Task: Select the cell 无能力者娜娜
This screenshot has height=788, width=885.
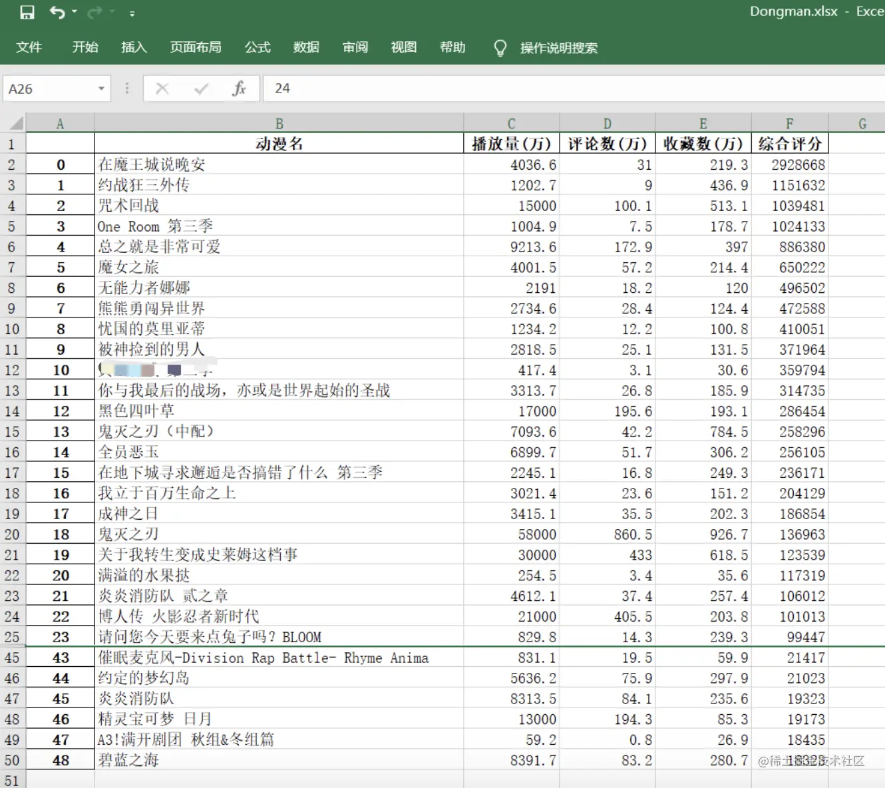Action: tap(279, 288)
